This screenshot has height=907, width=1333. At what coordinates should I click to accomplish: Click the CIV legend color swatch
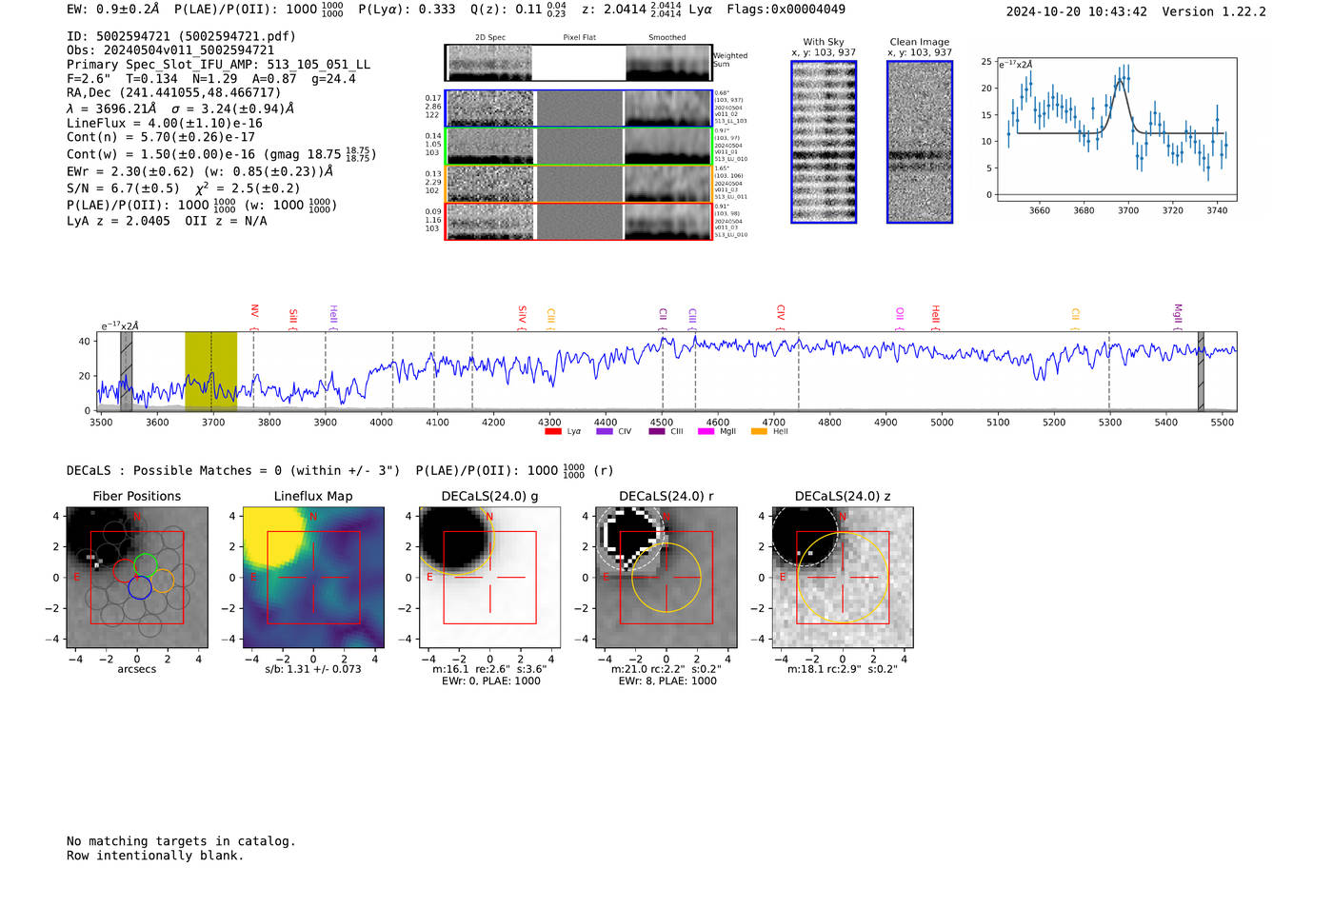(x=604, y=432)
